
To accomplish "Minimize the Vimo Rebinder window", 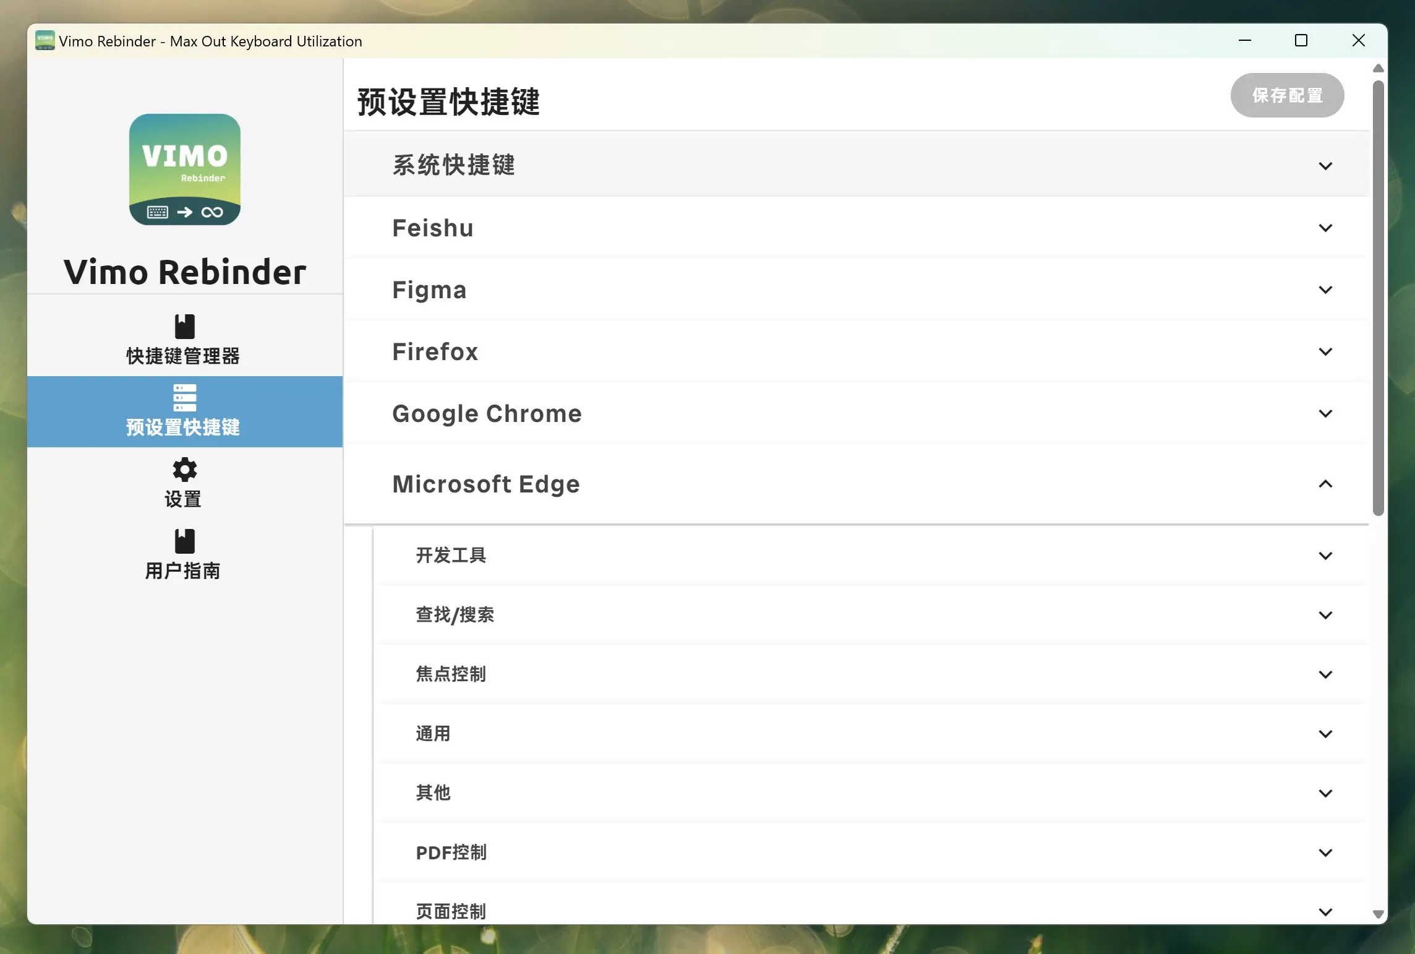I will [1245, 41].
